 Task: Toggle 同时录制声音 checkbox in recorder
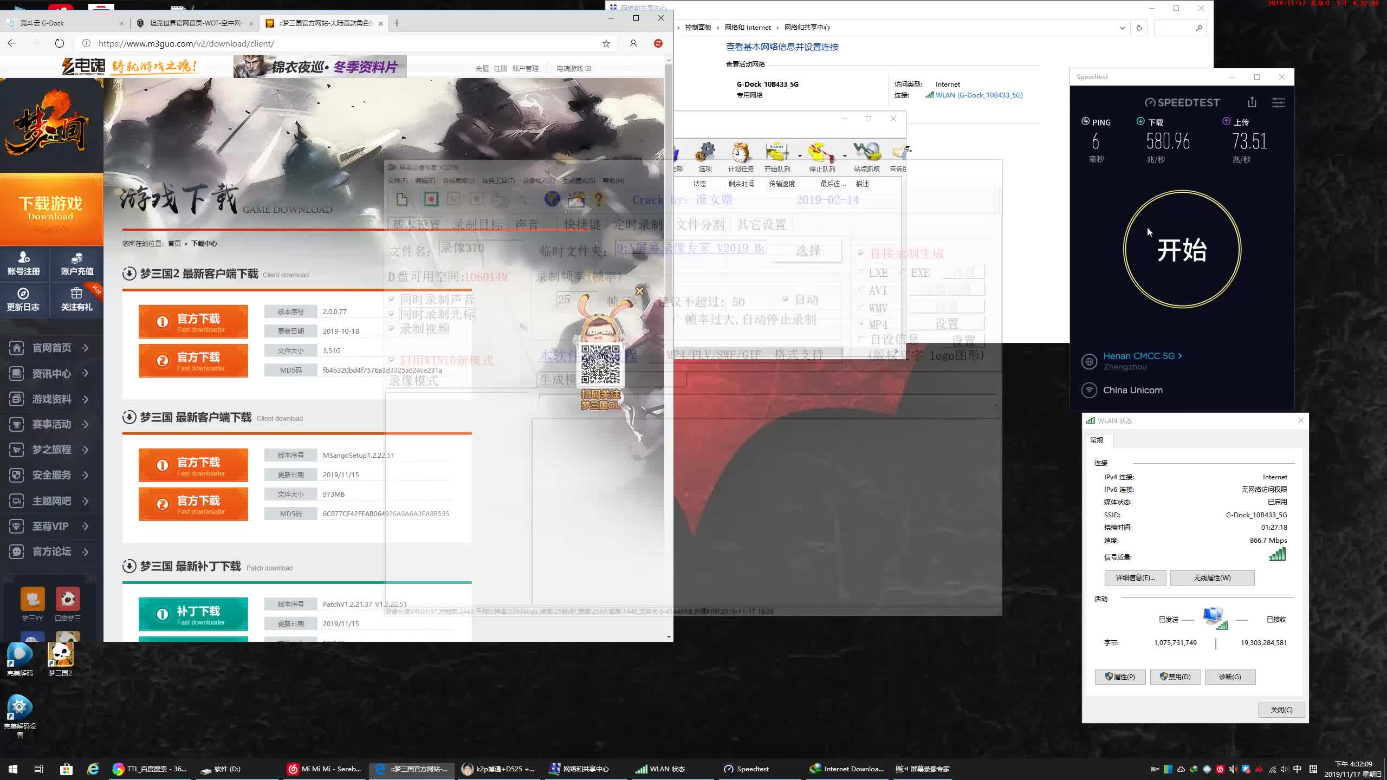click(x=392, y=299)
